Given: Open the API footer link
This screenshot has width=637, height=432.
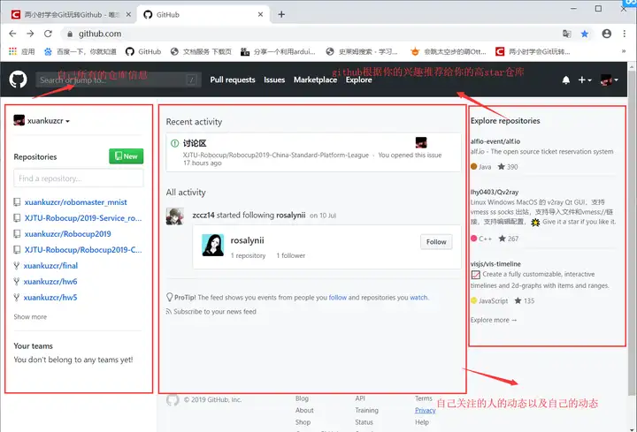Looking at the screenshot, I should pyautogui.click(x=360, y=398).
